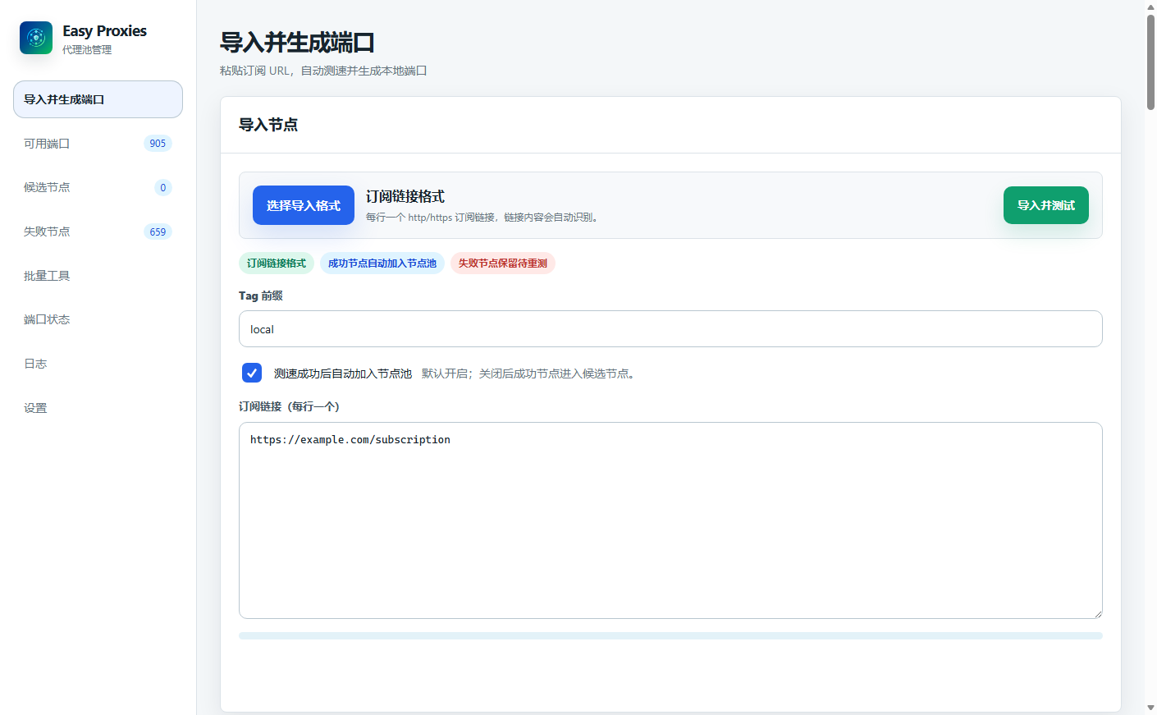This screenshot has height=715, width=1157.
Task: Open the 失败节点 sidebar page
Action: [x=98, y=231]
